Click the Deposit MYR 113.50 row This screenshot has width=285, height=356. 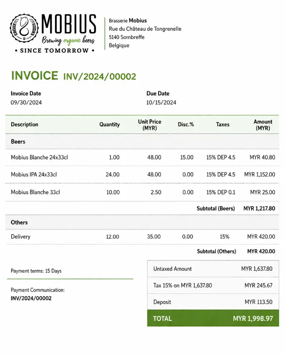(213, 302)
